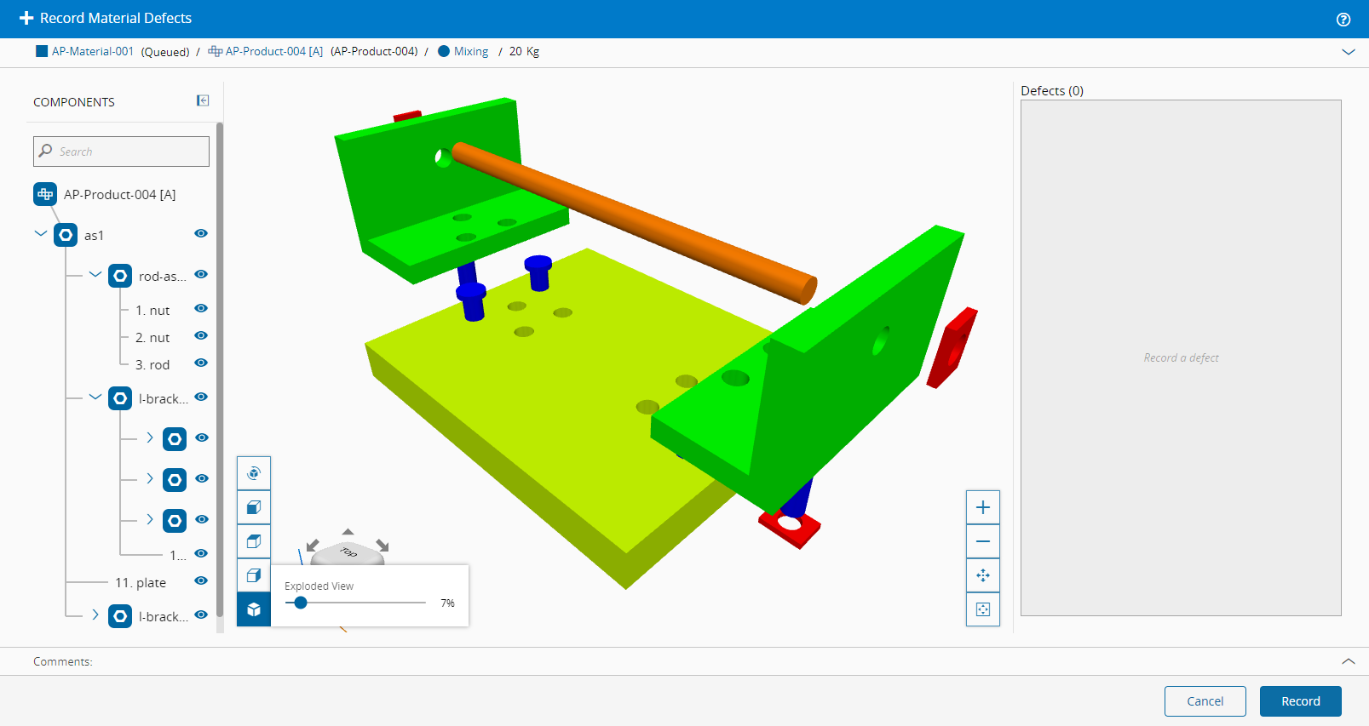Click the Record button
Viewport: 1369px width, 726px height.
[1301, 701]
